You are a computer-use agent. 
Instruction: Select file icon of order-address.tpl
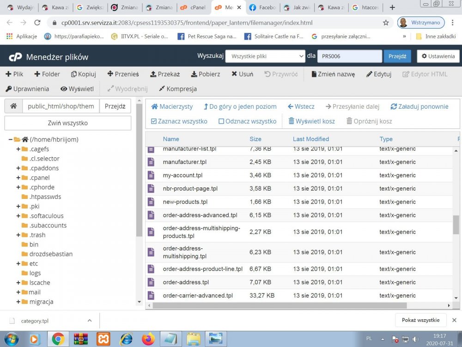(151, 282)
